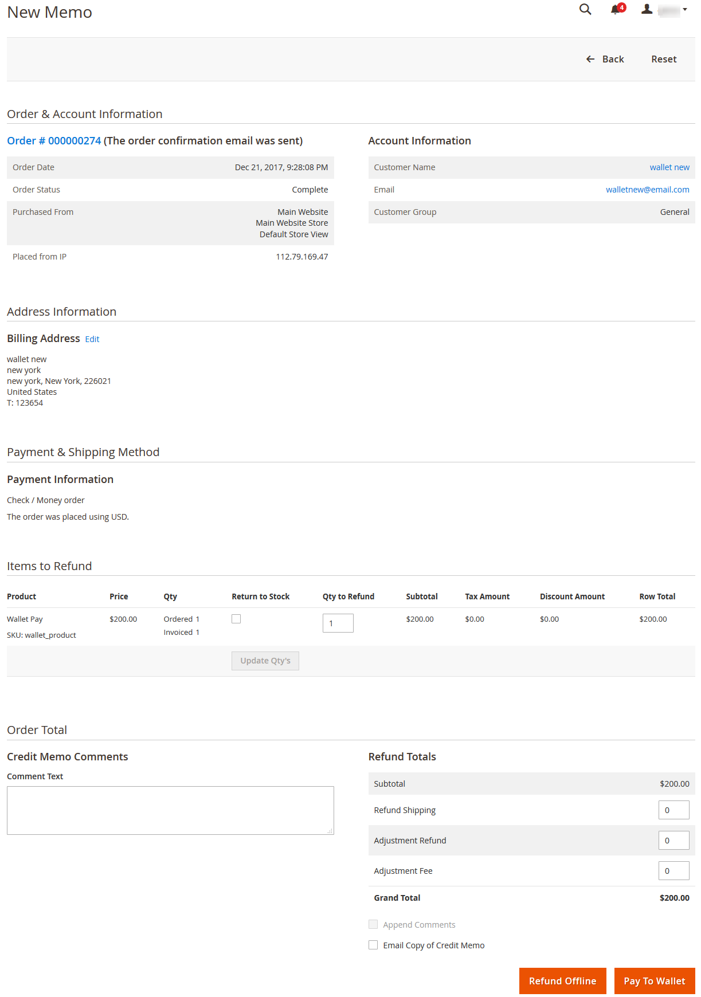This screenshot has height=997, width=701.
Task: Enable Email Copy of Credit Memo
Action: [373, 945]
